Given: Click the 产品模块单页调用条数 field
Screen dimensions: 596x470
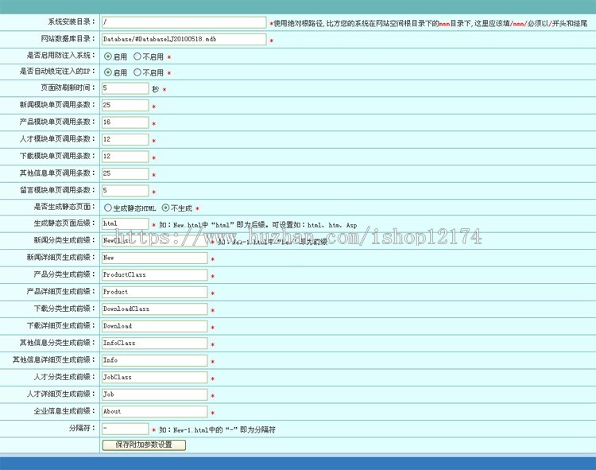Looking at the screenshot, I should [125, 122].
